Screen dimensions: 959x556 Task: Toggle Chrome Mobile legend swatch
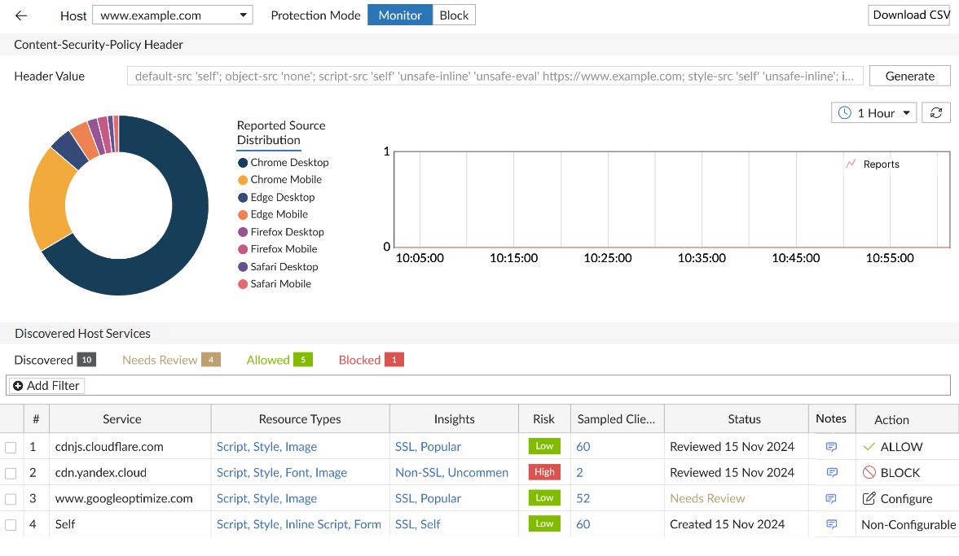[x=243, y=180]
